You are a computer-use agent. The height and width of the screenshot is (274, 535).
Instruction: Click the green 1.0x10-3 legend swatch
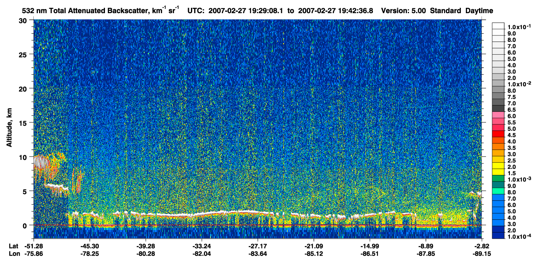(x=498, y=178)
